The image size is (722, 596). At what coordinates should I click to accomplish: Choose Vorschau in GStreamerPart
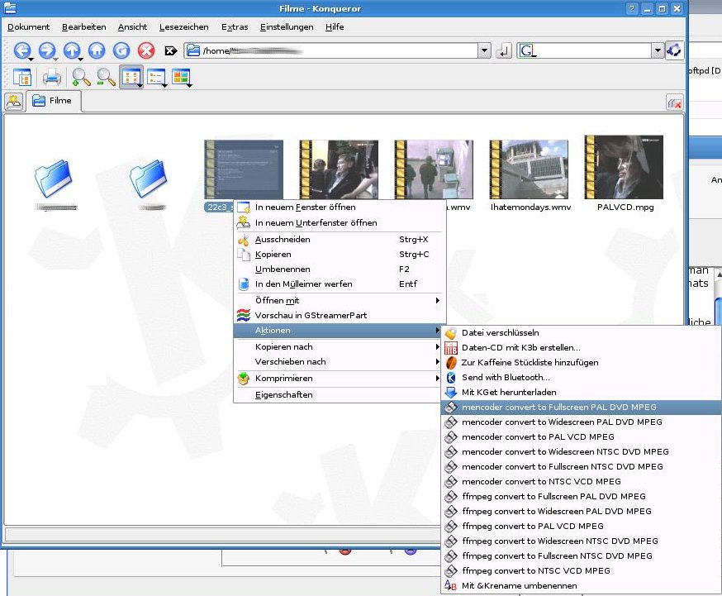coord(340,316)
